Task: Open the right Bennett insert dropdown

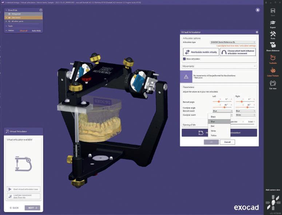Action: click(246, 111)
